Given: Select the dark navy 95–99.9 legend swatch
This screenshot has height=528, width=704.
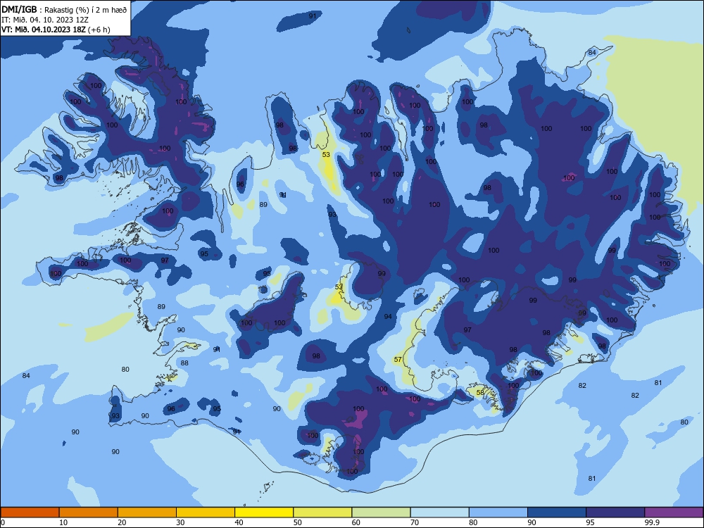Looking at the screenshot, I should coord(615,513).
